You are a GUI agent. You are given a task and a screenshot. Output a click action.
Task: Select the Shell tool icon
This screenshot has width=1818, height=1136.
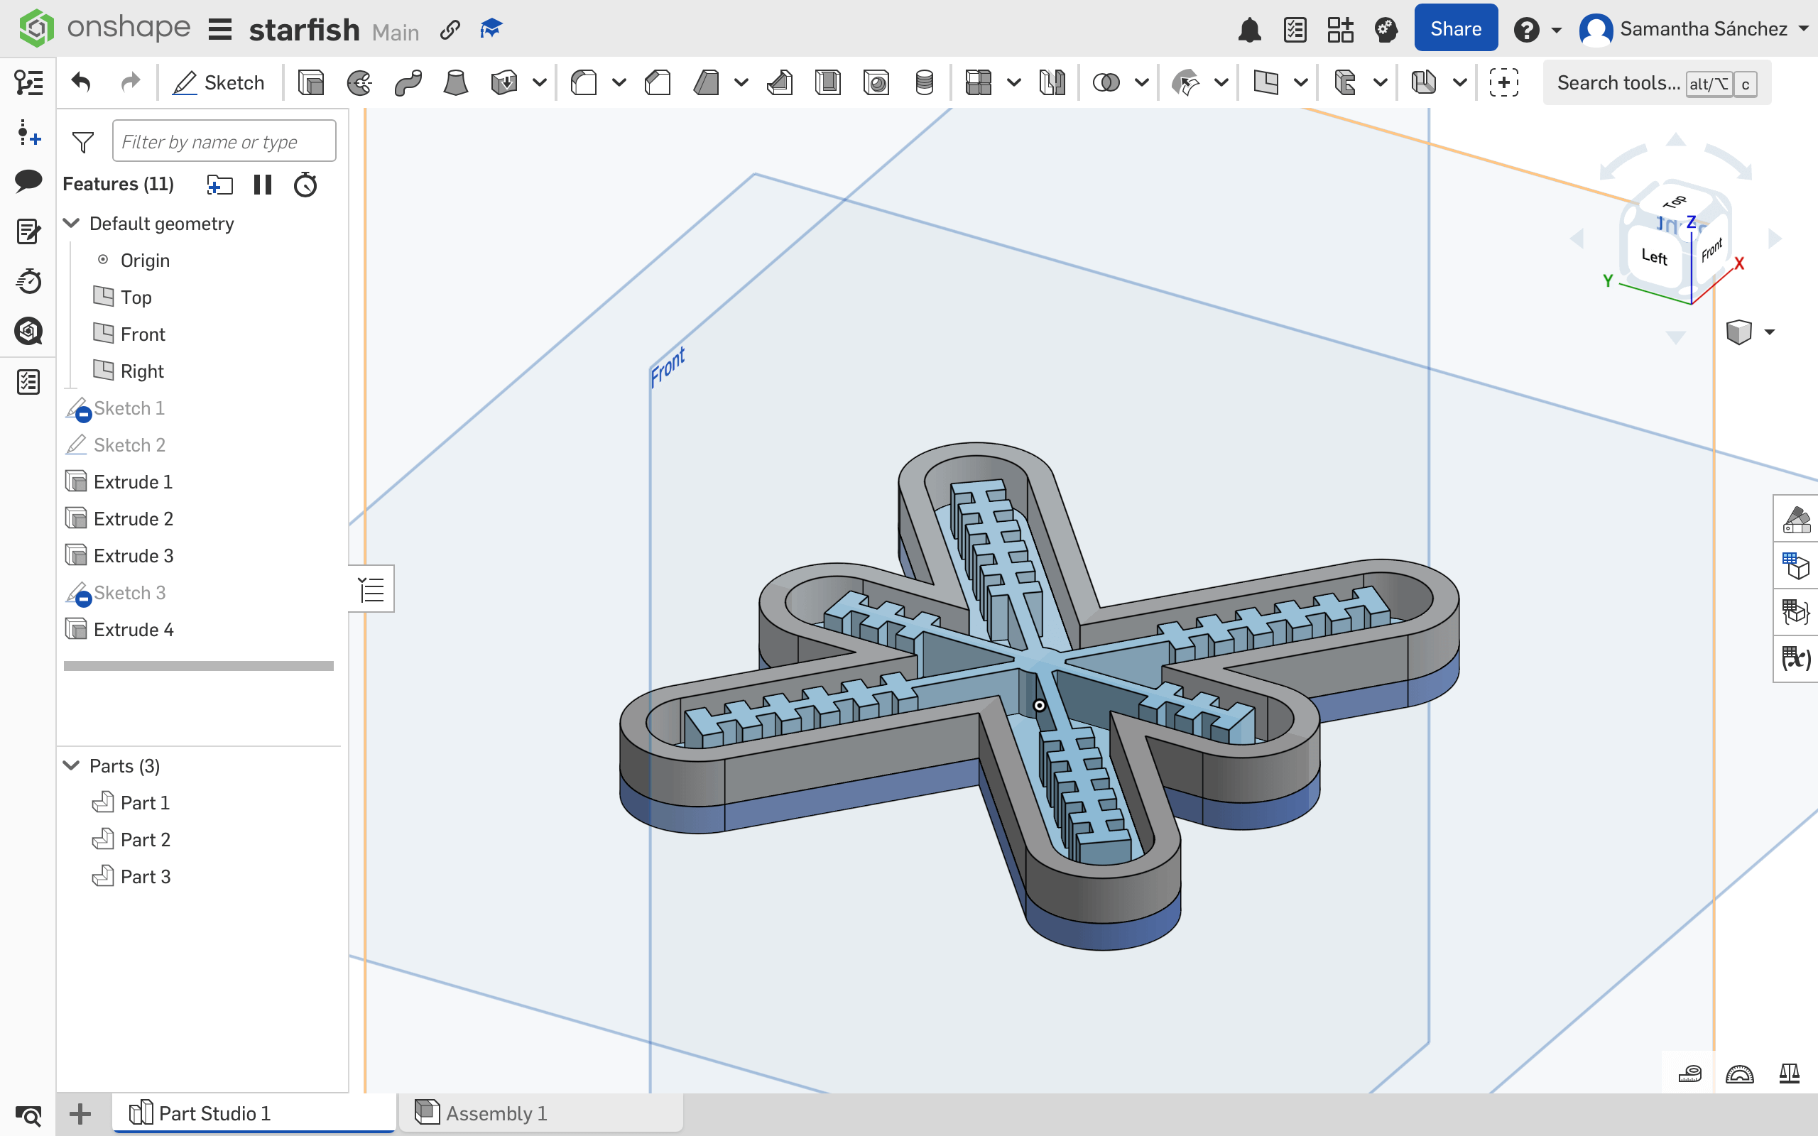click(828, 82)
